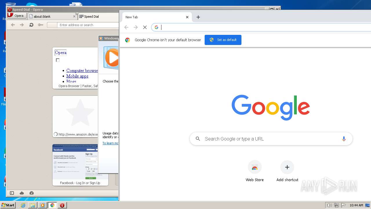
Task: Focus the Chrome address bar
Action: (x=261, y=27)
